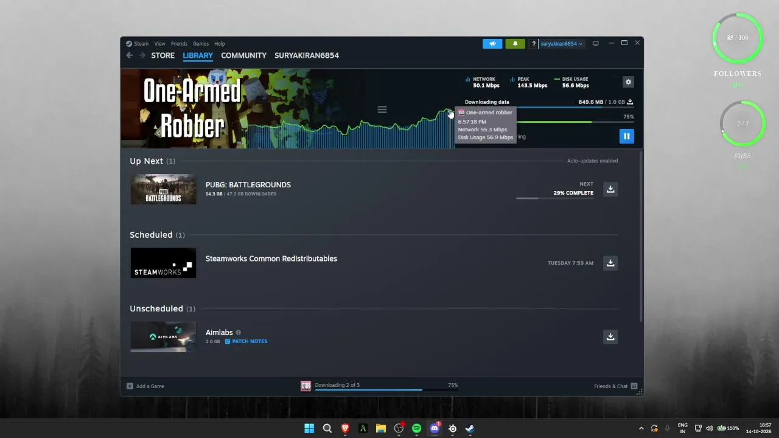Open the Steamworks thumbnail image
This screenshot has width=779, height=438.
[x=163, y=263]
